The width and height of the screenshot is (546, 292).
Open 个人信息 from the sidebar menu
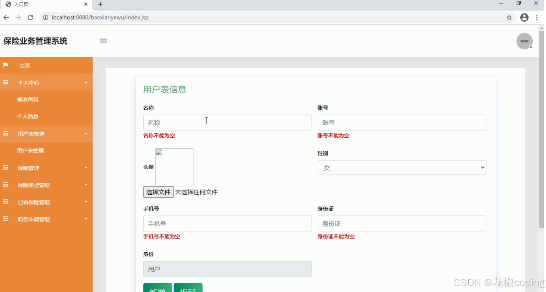(x=28, y=116)
